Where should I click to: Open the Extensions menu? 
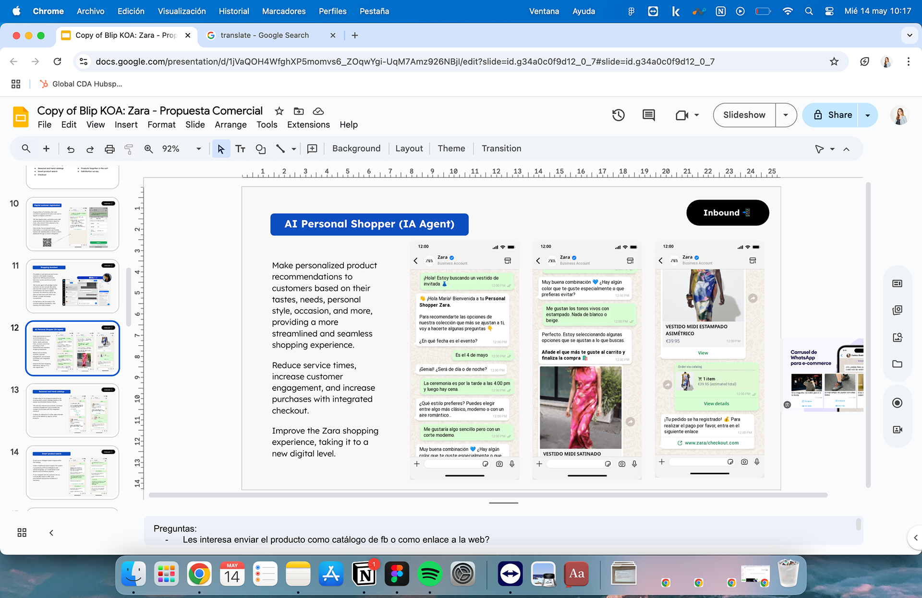coord(309,125)
